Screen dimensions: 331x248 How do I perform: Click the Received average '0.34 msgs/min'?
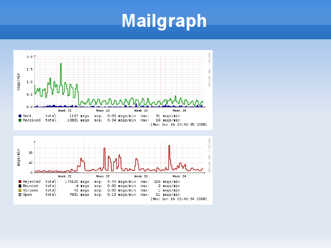click(122, 120)
